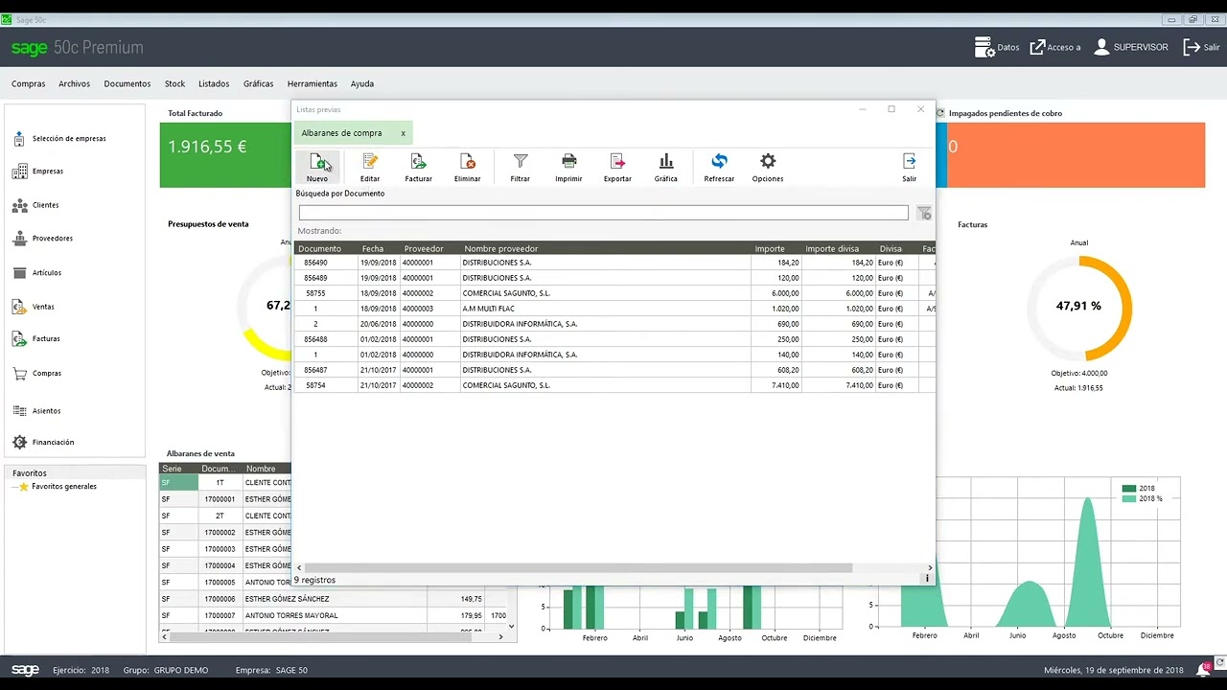The height and width of the screenshot is (690, 1227).
Task: Click Salir in the top header bar
Action: [x=1201, y=47]
